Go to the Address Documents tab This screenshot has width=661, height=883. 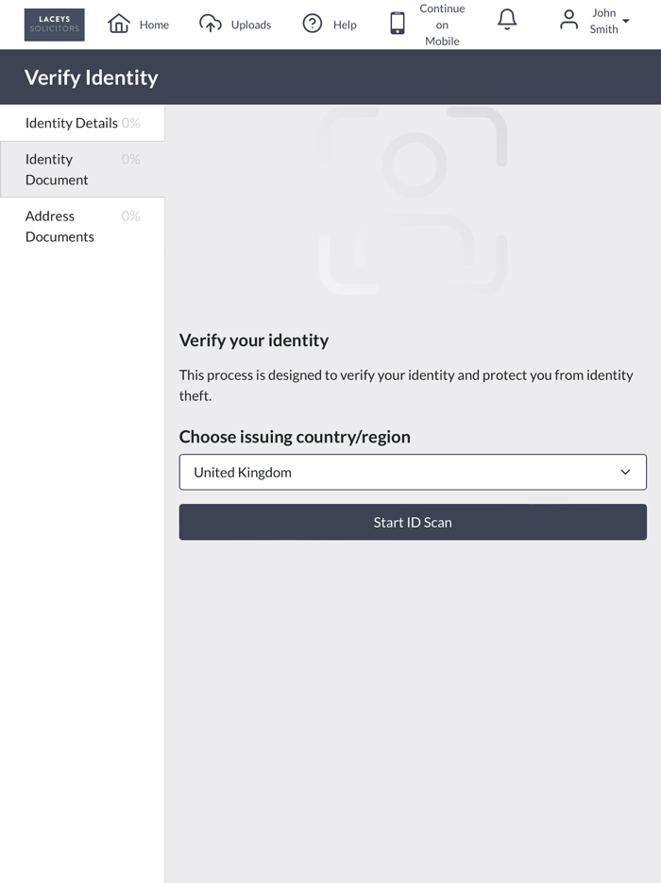point(59,226)
